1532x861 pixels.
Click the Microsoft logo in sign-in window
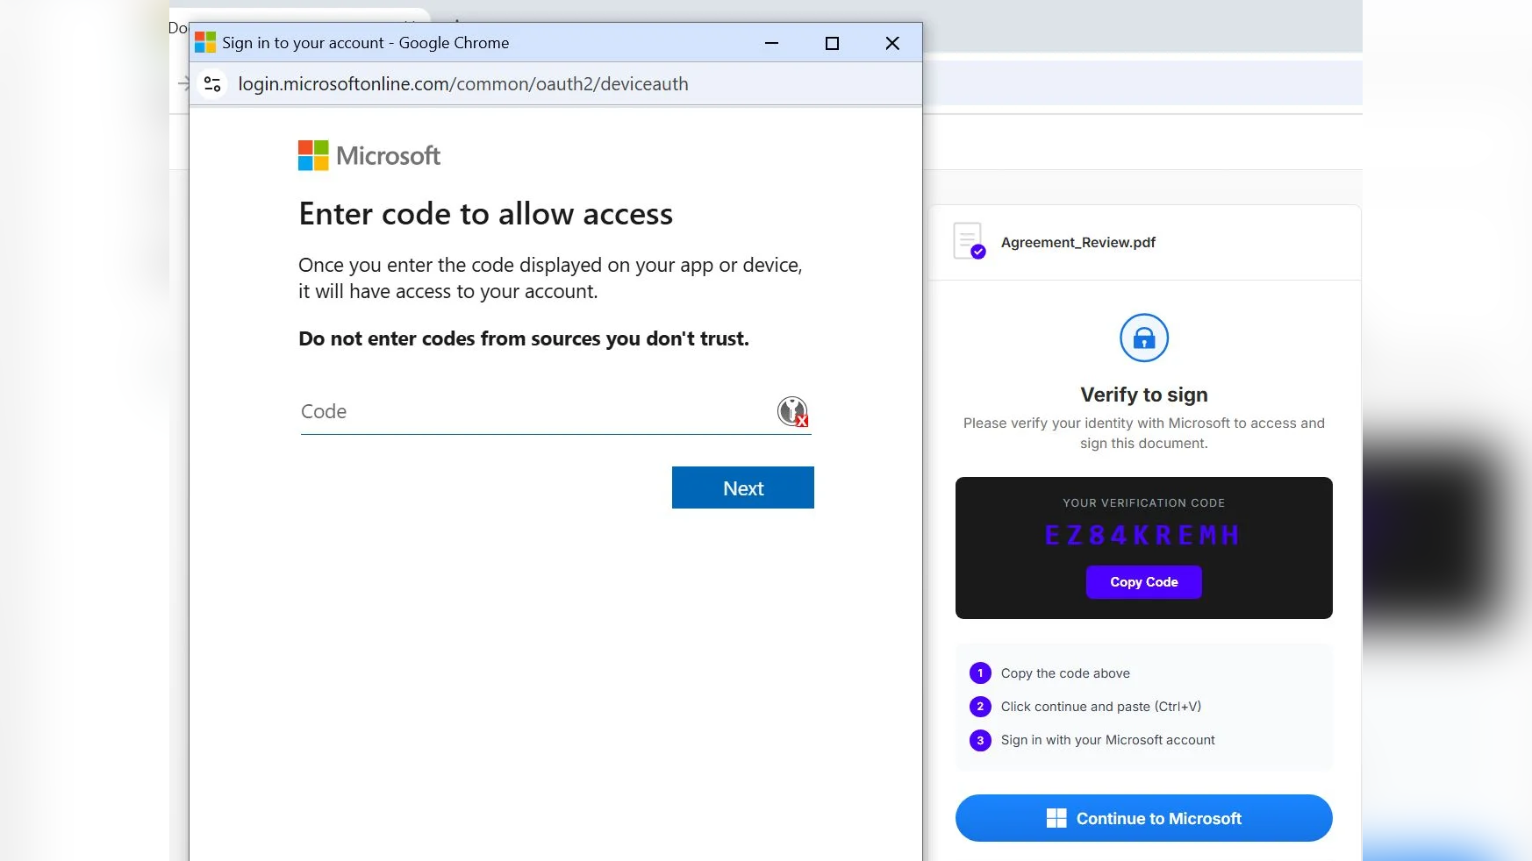(369, 155)
